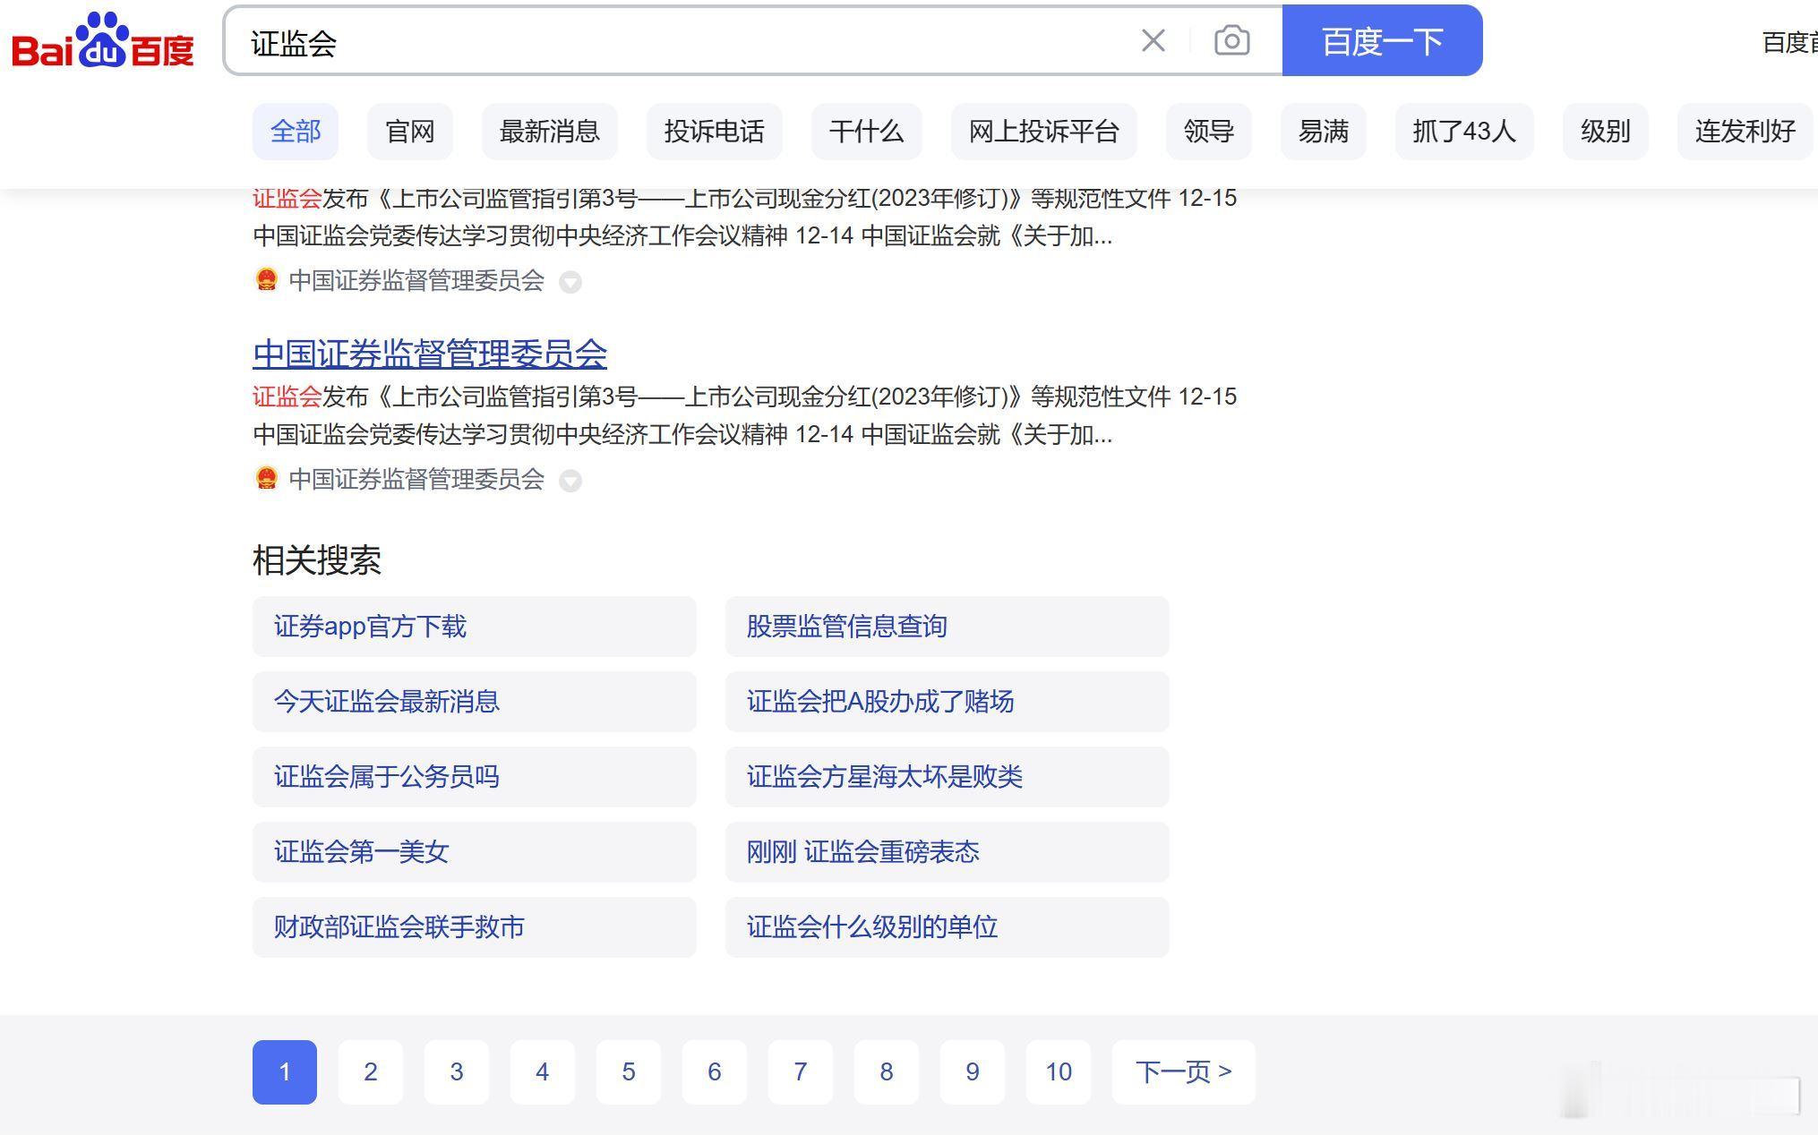The height and width of the screenshot is (1135, 1818).
Task: Go to results page 3
Action: 457,1072
